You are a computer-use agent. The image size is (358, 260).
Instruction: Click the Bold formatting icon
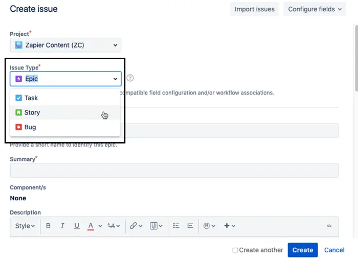coord(48,226)
